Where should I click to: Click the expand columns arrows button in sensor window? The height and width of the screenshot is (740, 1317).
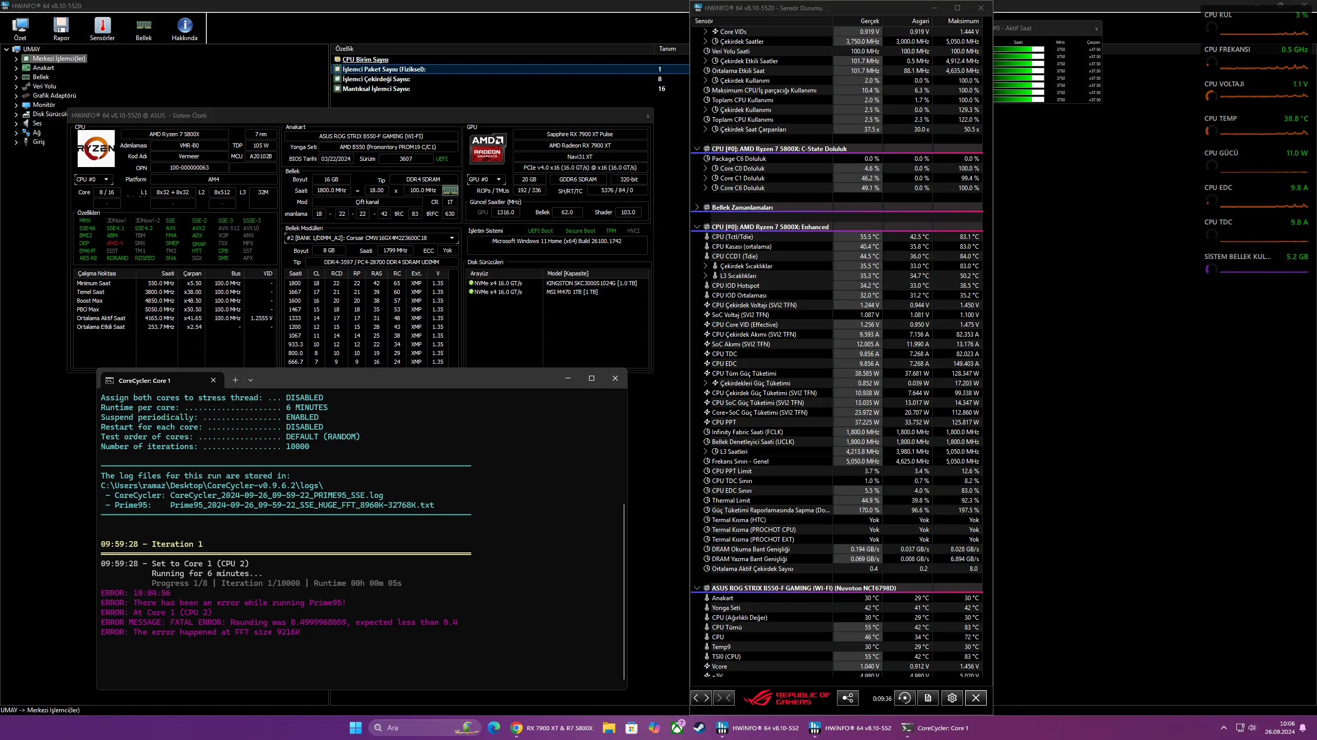pyautogui.click(x=701, y=697)
